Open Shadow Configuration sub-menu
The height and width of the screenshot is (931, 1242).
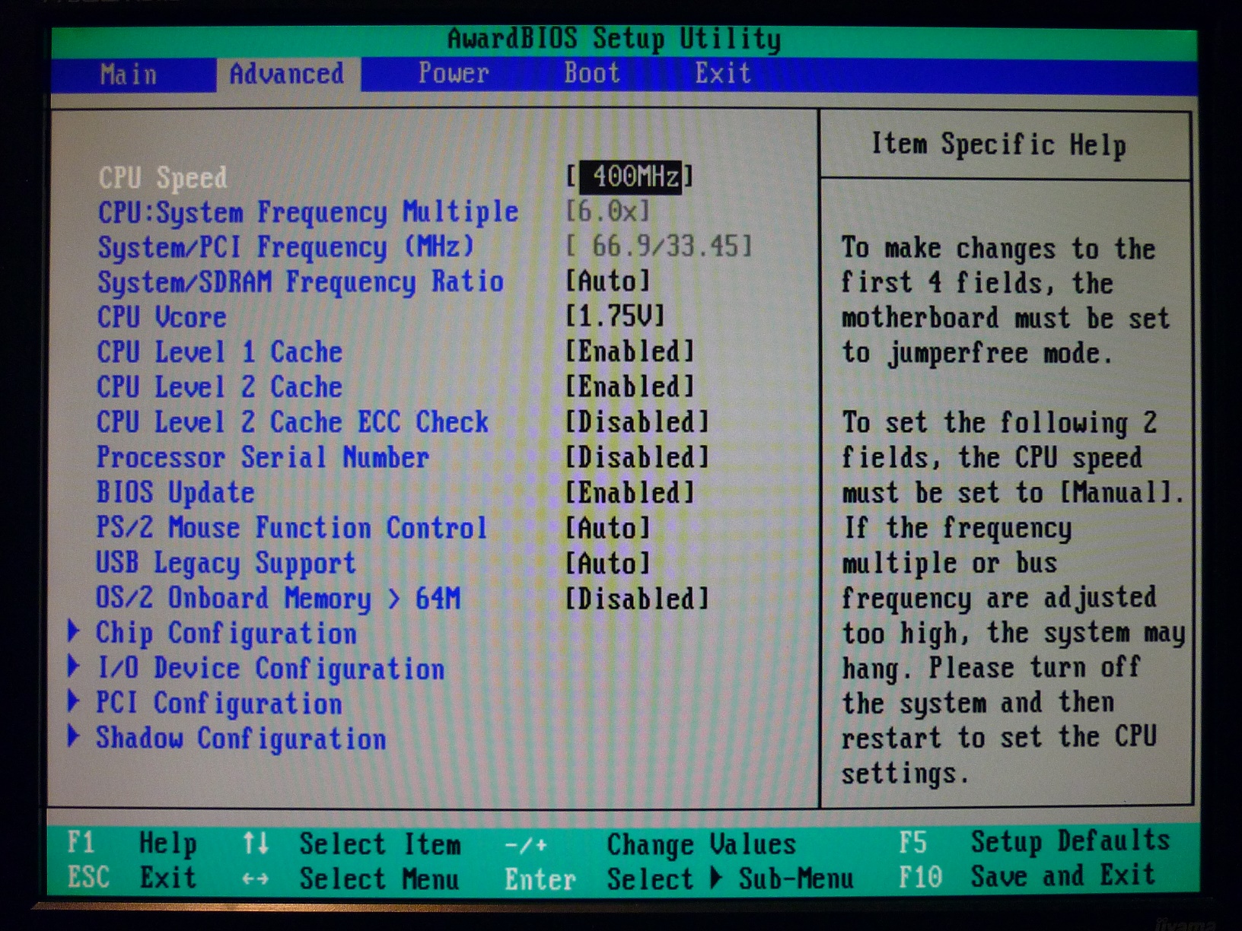[240, 739]
